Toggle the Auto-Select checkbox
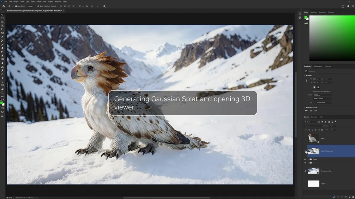The width and height of the screenshot is (355, 199). pos(16,6)
